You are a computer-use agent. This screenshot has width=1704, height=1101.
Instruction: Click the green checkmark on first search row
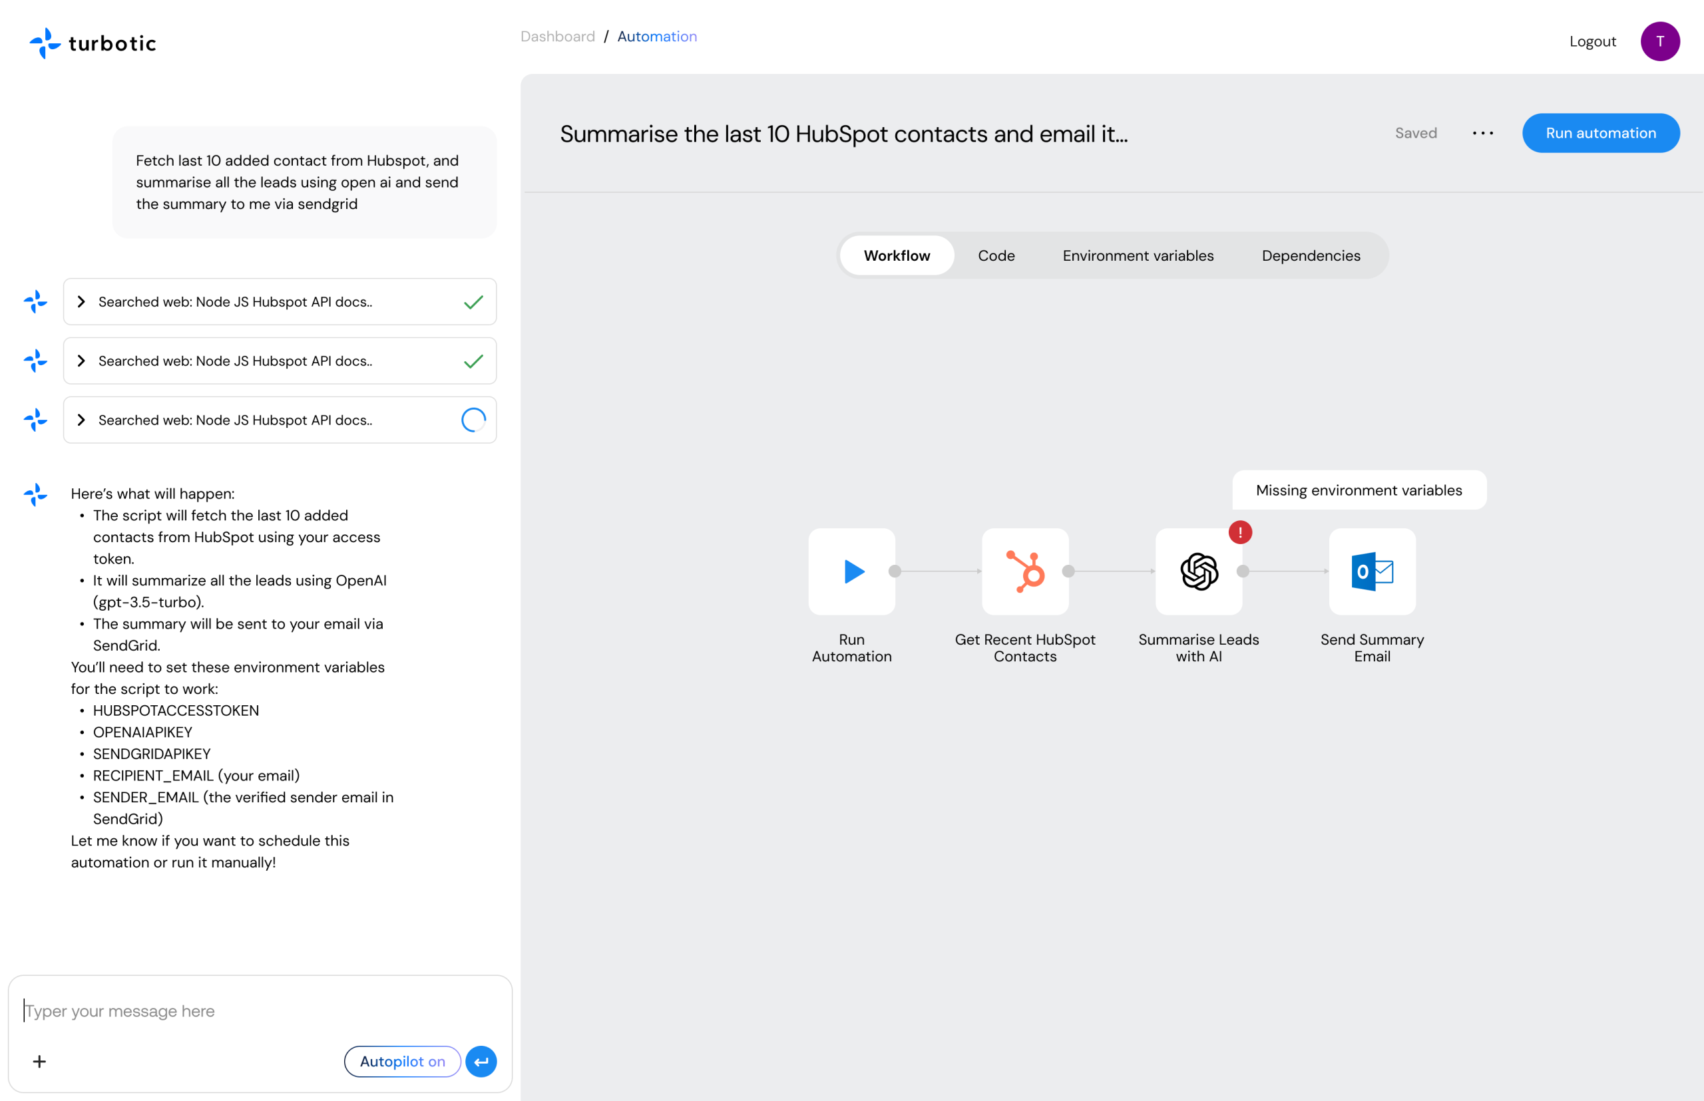tap(473, 302)
